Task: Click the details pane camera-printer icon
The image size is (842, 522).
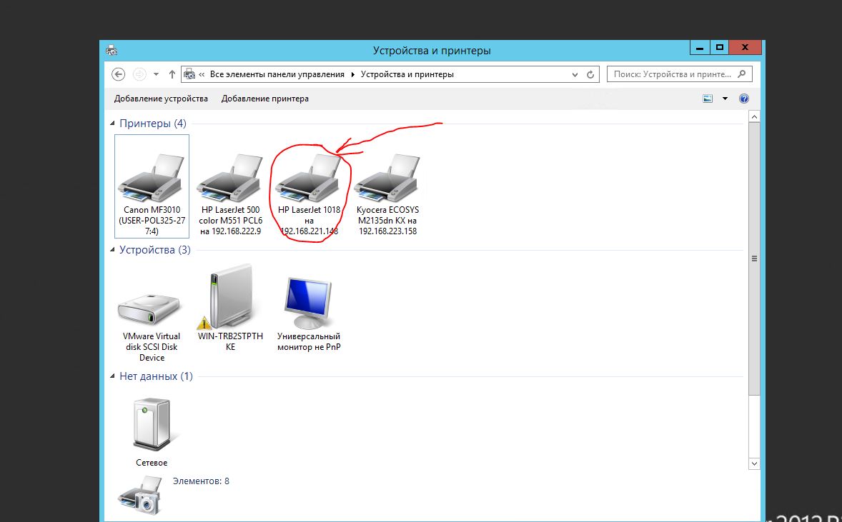Action: coord(139,495)
